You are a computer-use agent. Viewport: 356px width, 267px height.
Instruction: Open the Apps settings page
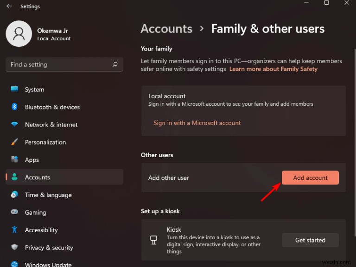point(64,159)
